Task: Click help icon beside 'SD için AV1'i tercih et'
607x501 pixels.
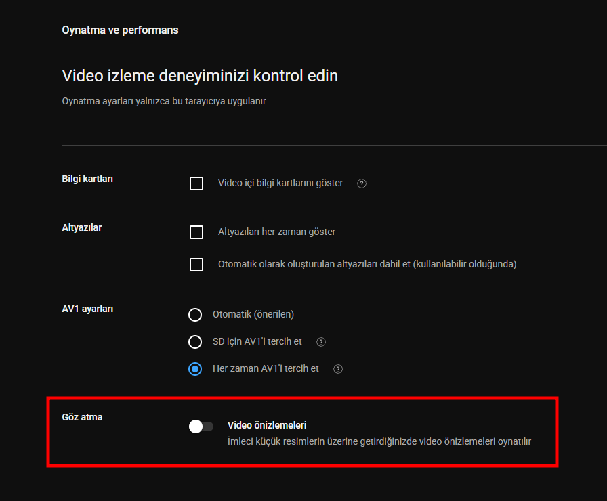Action: (321, 342)
